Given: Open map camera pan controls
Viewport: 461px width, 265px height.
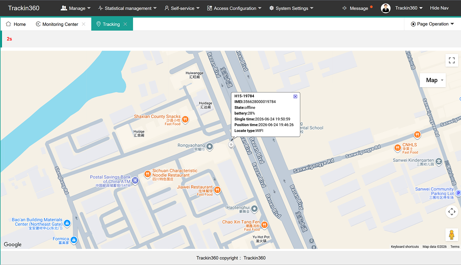Looking at the screenshot, I should click(452, 212).
